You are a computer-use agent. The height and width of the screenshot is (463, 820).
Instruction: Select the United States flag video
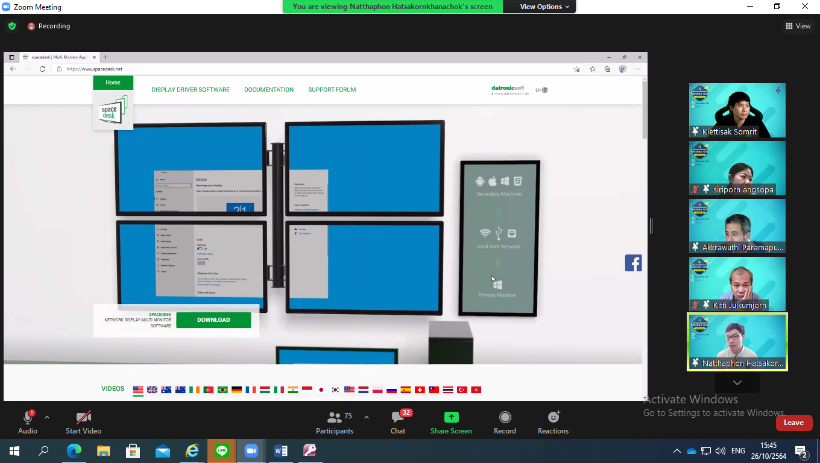(x=138, y=390)
